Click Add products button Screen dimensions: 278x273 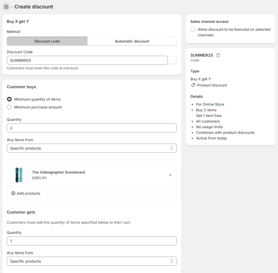click(28, 194)
